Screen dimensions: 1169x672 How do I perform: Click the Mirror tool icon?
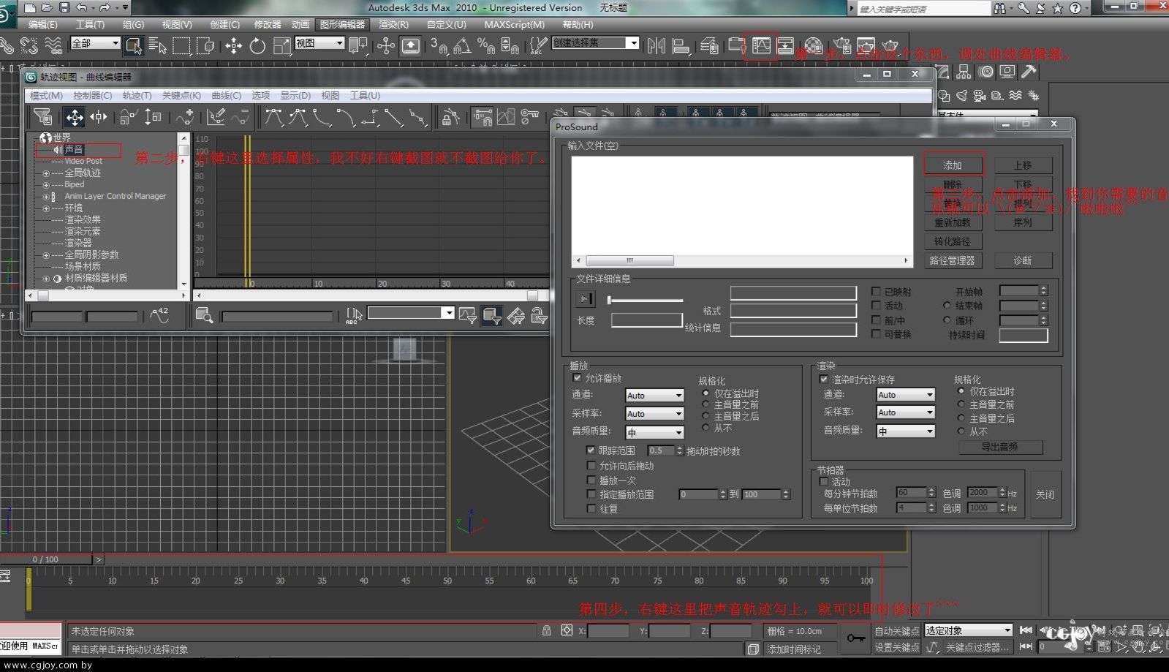657,45
